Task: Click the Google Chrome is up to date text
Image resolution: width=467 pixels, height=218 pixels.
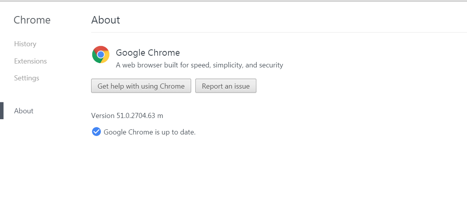Action: point(149,132)
